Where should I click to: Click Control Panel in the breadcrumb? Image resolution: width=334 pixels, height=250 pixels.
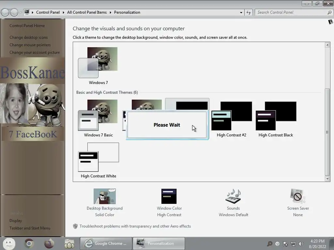click(x=48, y=12)
